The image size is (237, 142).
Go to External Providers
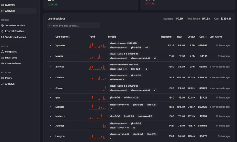(15, 31)
